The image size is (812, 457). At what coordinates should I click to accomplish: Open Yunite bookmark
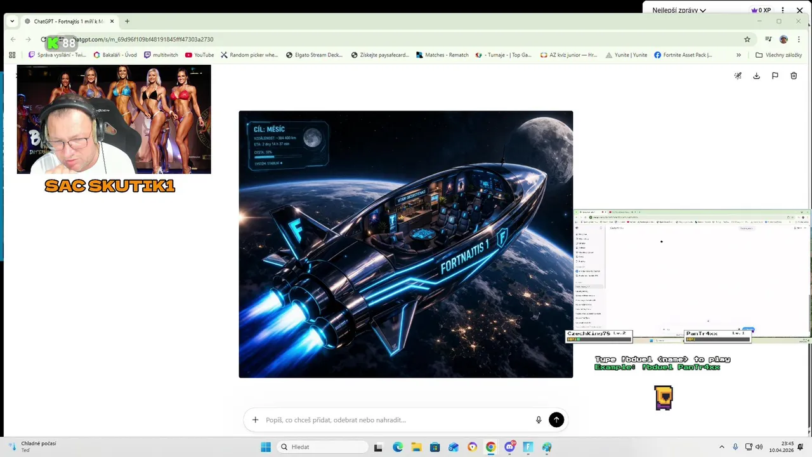click(x=626, y=55)
